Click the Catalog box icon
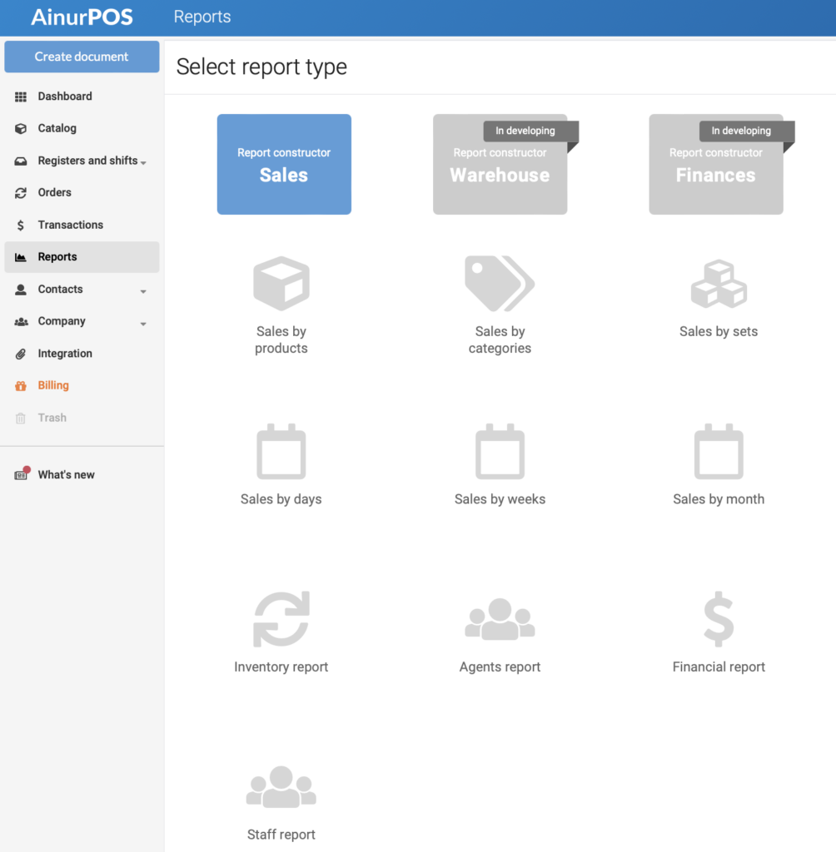The height and width of the screenshot is (852, 836). pyautogui.click(x=21, y=129)
